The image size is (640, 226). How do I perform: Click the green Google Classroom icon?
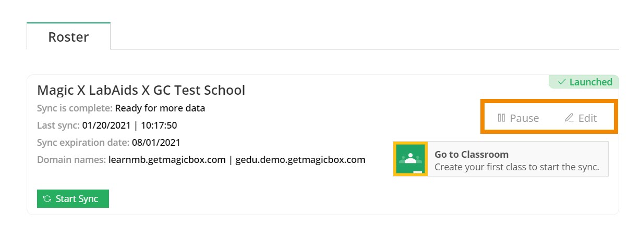[411, 159]
